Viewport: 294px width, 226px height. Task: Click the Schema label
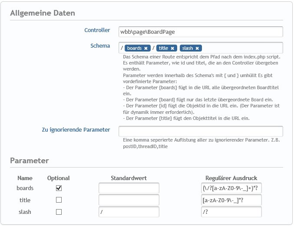pyautogui.click(x=100, y=45)
